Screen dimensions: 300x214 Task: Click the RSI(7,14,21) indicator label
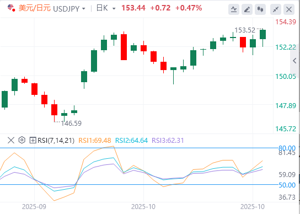(56, 141)
